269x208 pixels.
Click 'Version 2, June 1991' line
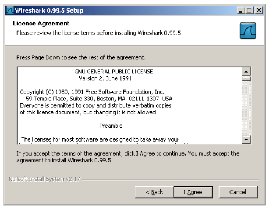click(x=105, y=79)
